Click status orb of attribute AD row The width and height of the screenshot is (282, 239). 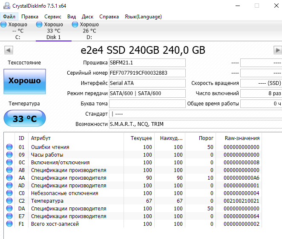click(9, 185)
